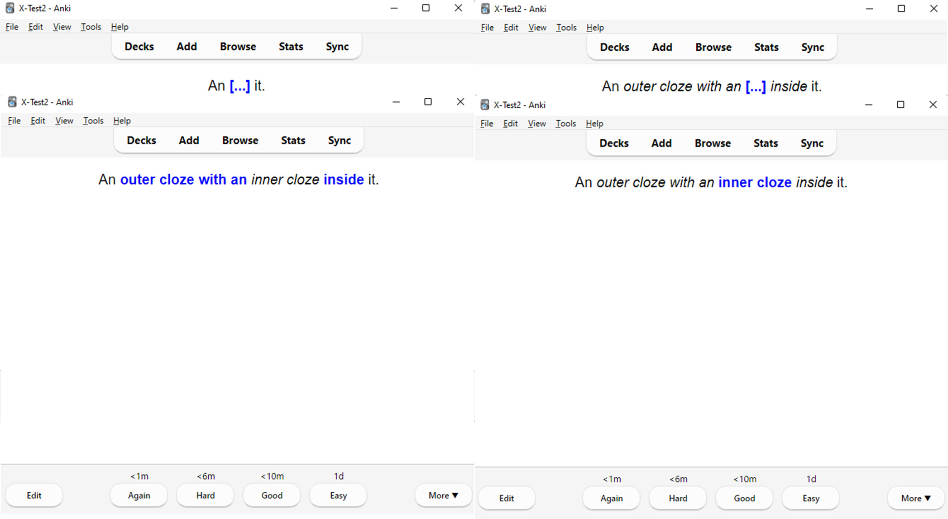Open More dropdown in the lower-left window
The image size is (948, 519).
point(443,495)
